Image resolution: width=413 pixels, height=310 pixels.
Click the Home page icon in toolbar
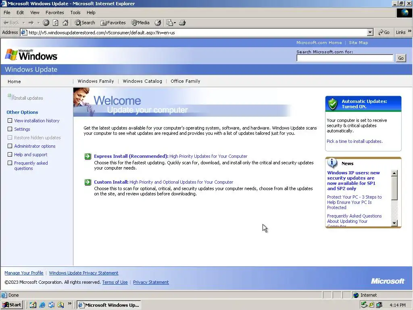65,23
